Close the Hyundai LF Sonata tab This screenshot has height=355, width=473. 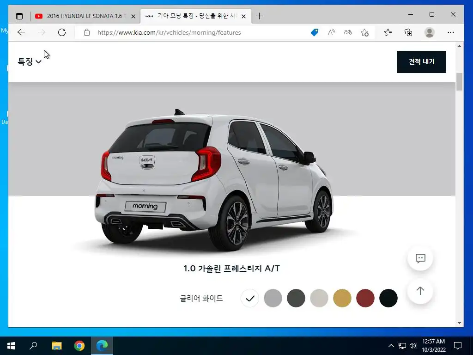(x=133, y=16)
